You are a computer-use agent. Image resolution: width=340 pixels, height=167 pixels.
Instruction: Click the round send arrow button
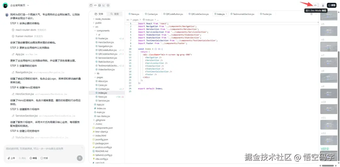click(x=80, y=158)
